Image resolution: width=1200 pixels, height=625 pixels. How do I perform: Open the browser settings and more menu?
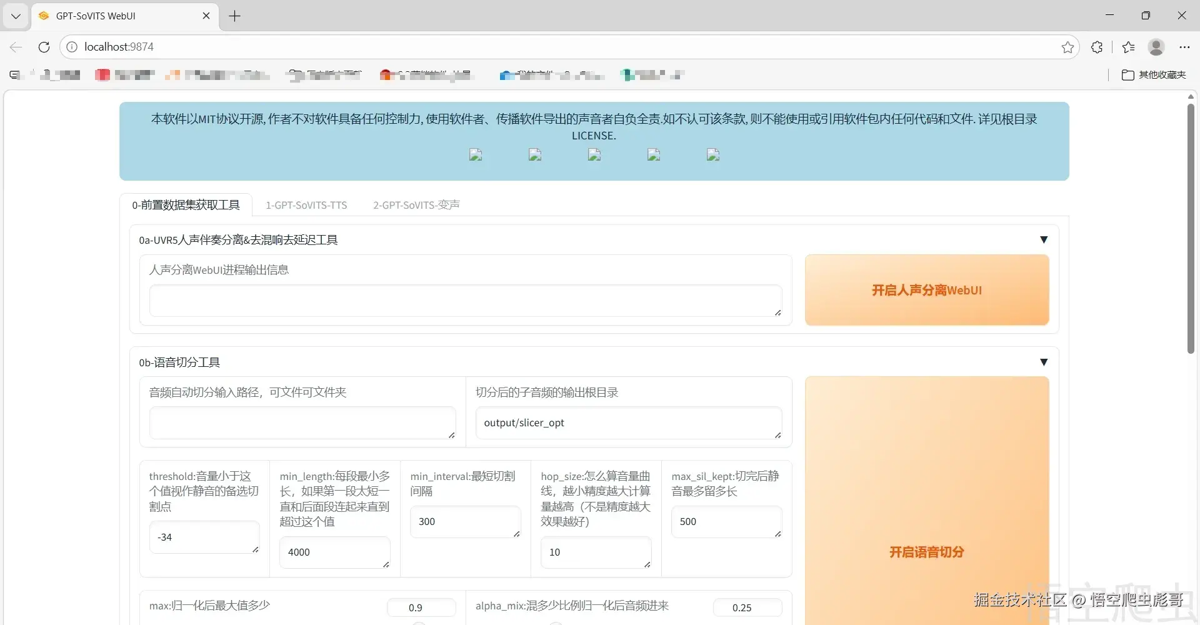click(1184, 47)
